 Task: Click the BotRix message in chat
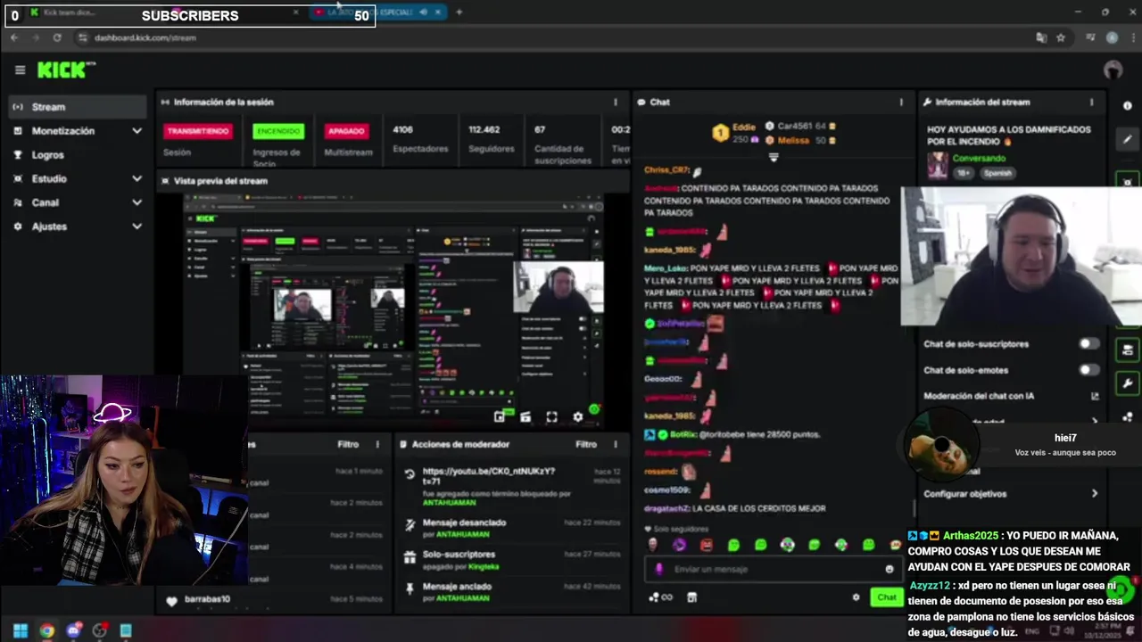click(x=732, y=434)
